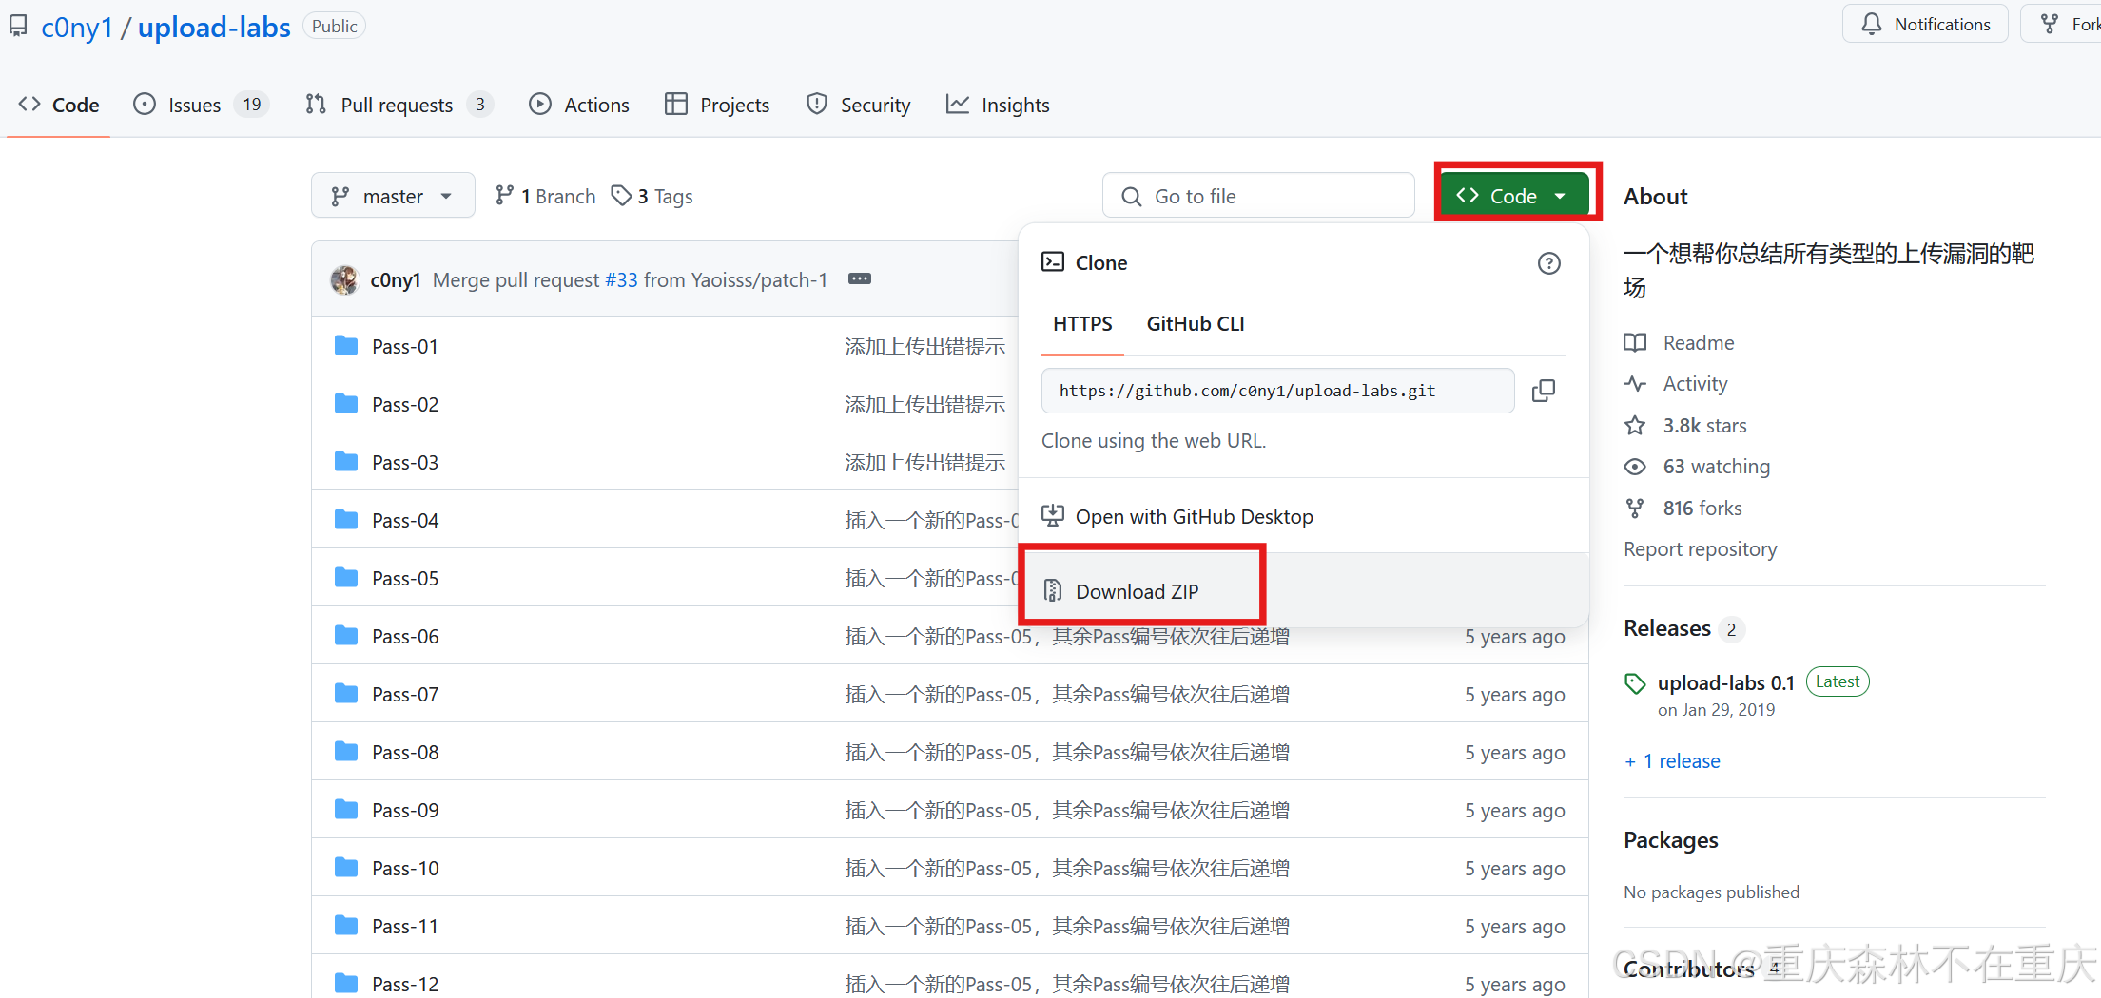Screen dimensions: 2101x998
Task: Click the tag icon next to upload-labs 0.1
Action: click(x=1635, y=682)
